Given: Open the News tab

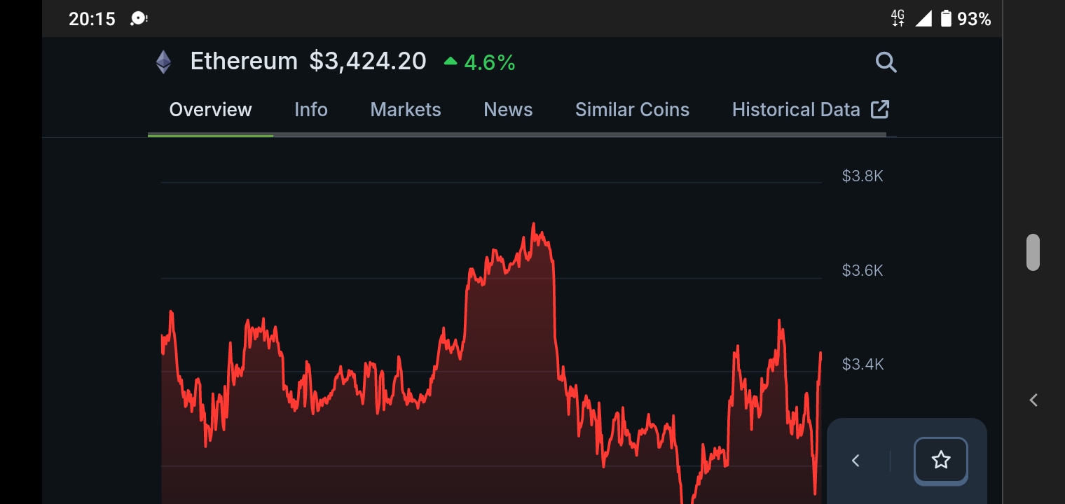Looking at the screenshot, I should 508,110.
